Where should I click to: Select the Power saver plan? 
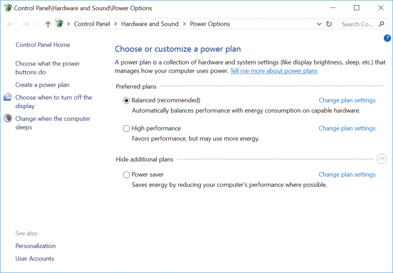[126, 175]
